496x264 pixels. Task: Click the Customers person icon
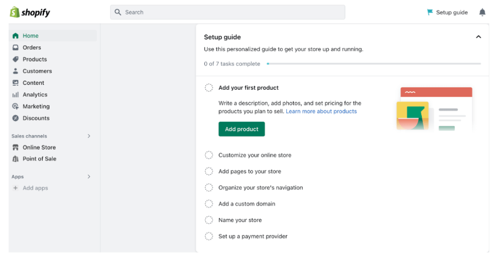point(15,71)
